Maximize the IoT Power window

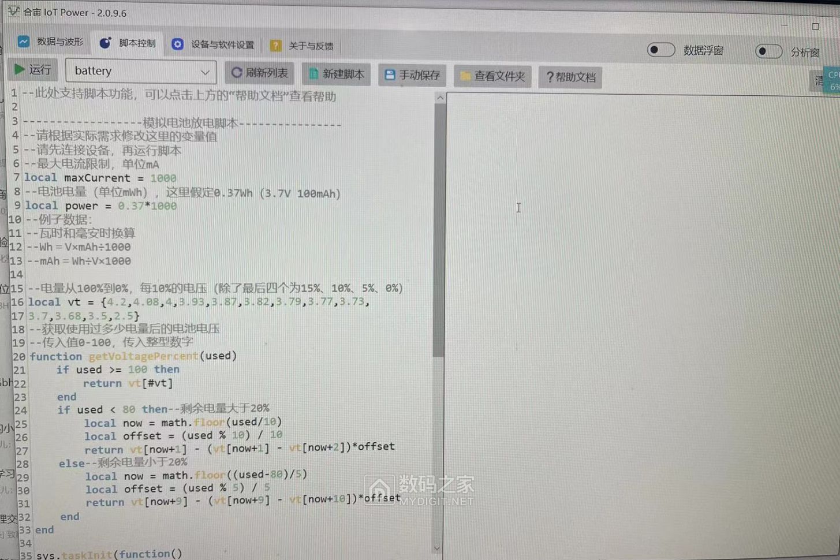pyautogui.click(x=815, y=27)
